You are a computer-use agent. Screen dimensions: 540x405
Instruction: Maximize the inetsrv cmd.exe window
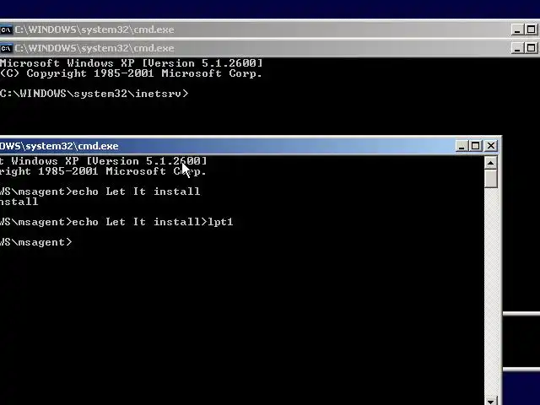531,48
